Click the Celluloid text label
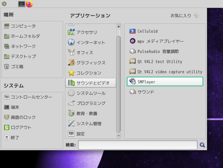Screen dimensions: 223x168 tap(147, 31)
